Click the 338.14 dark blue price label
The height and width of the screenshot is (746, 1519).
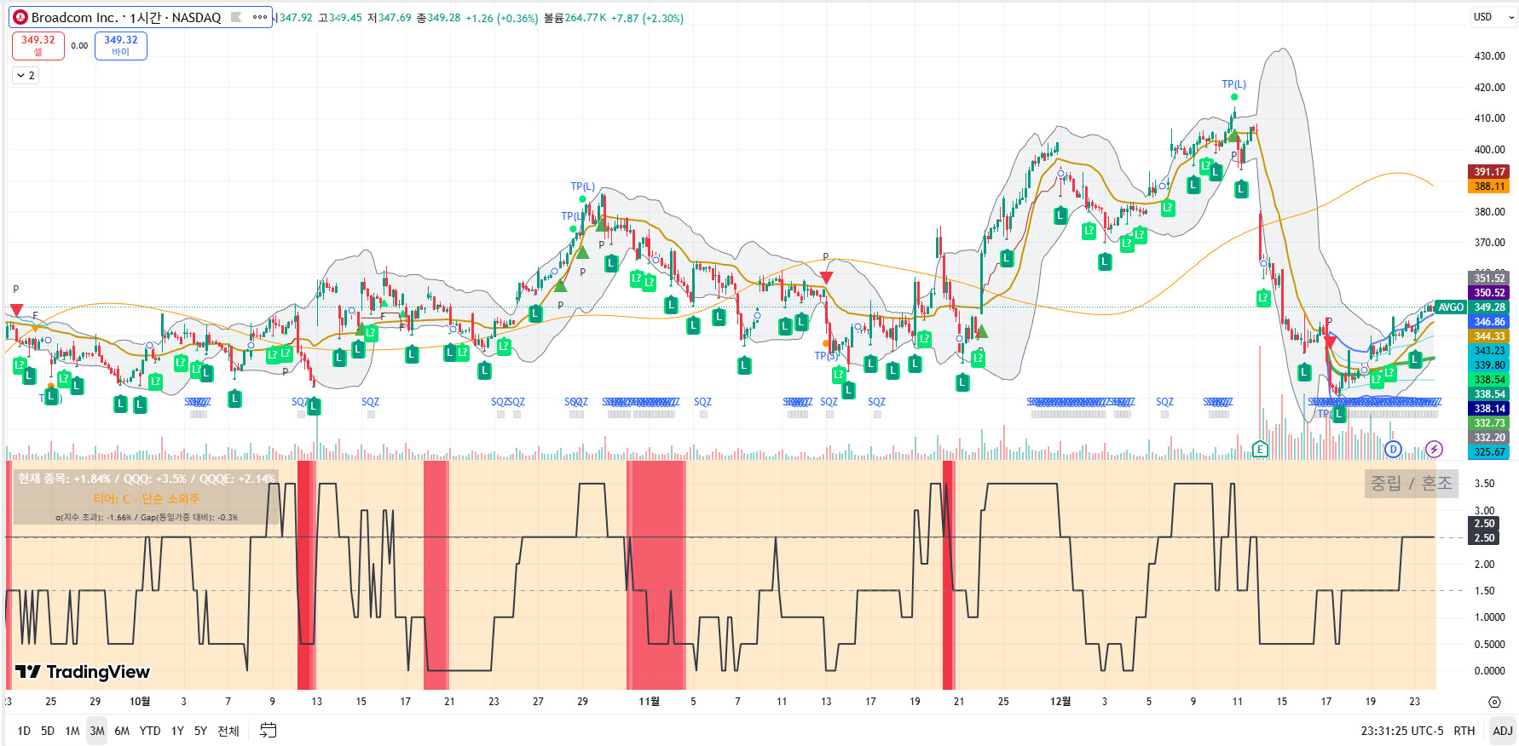coord(1489,409)
